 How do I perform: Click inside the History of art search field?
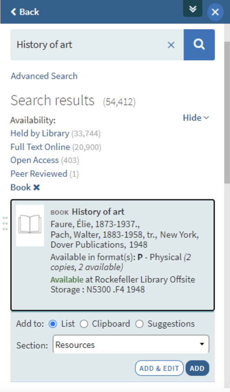coord(87,45)
